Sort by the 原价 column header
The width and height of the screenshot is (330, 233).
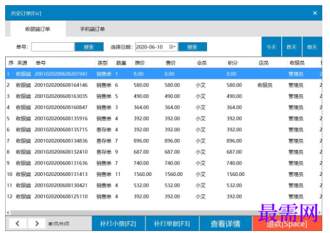point(148,63)
